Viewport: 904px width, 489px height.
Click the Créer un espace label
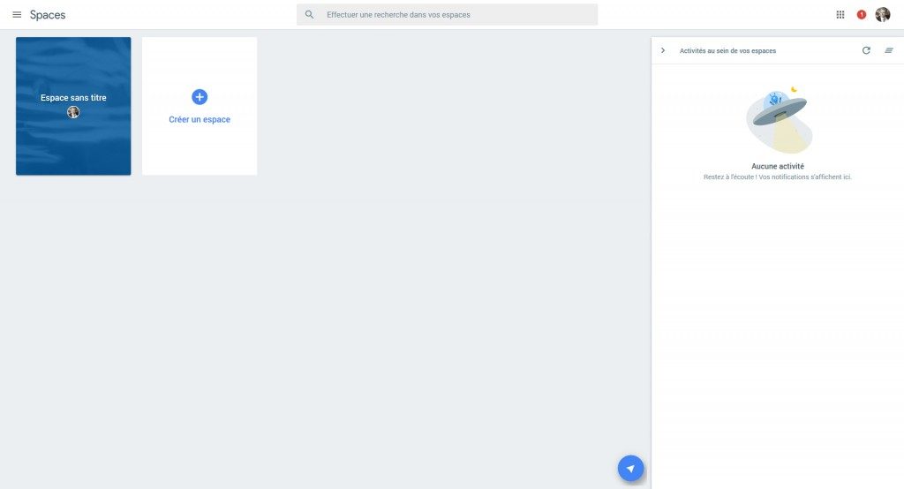click(200, 119)
